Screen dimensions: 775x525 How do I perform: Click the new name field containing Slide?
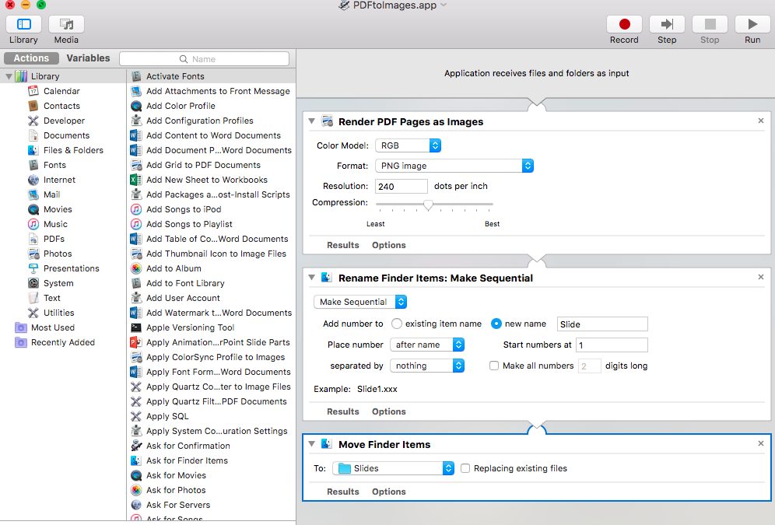coord(602,324)
